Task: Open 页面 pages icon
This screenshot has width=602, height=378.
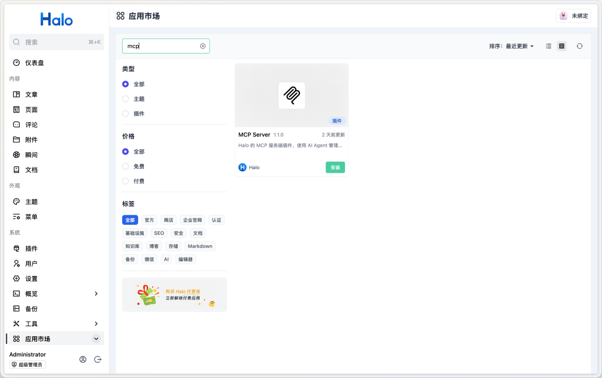Action: (x=17, y=109)
